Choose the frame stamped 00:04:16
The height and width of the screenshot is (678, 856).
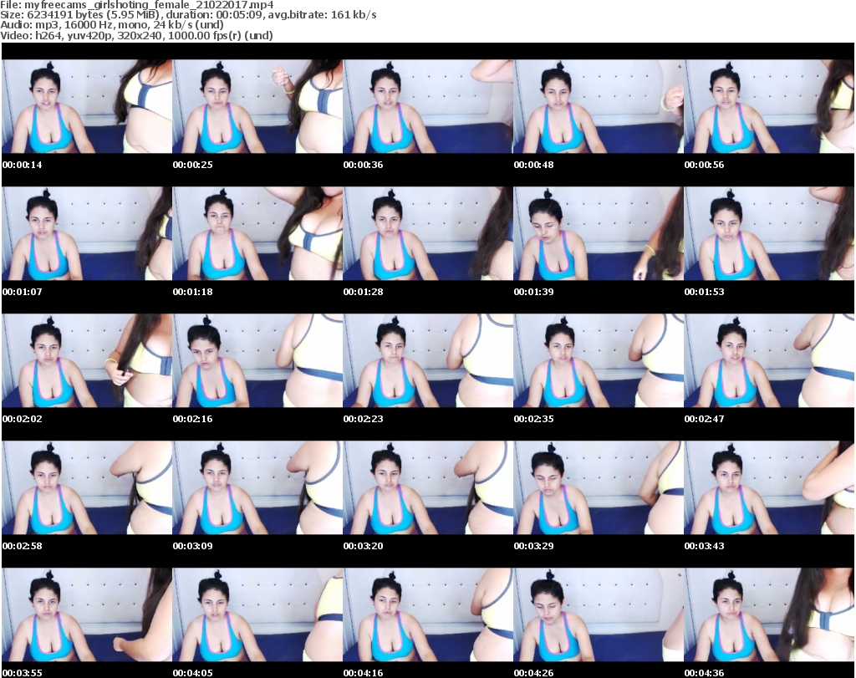(x=428, y=614)
